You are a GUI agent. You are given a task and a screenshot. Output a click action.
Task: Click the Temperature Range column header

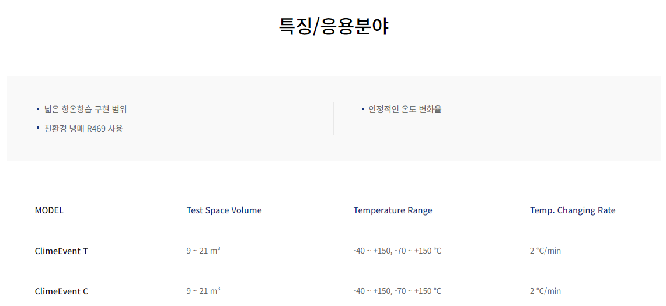tap(393, 210)
